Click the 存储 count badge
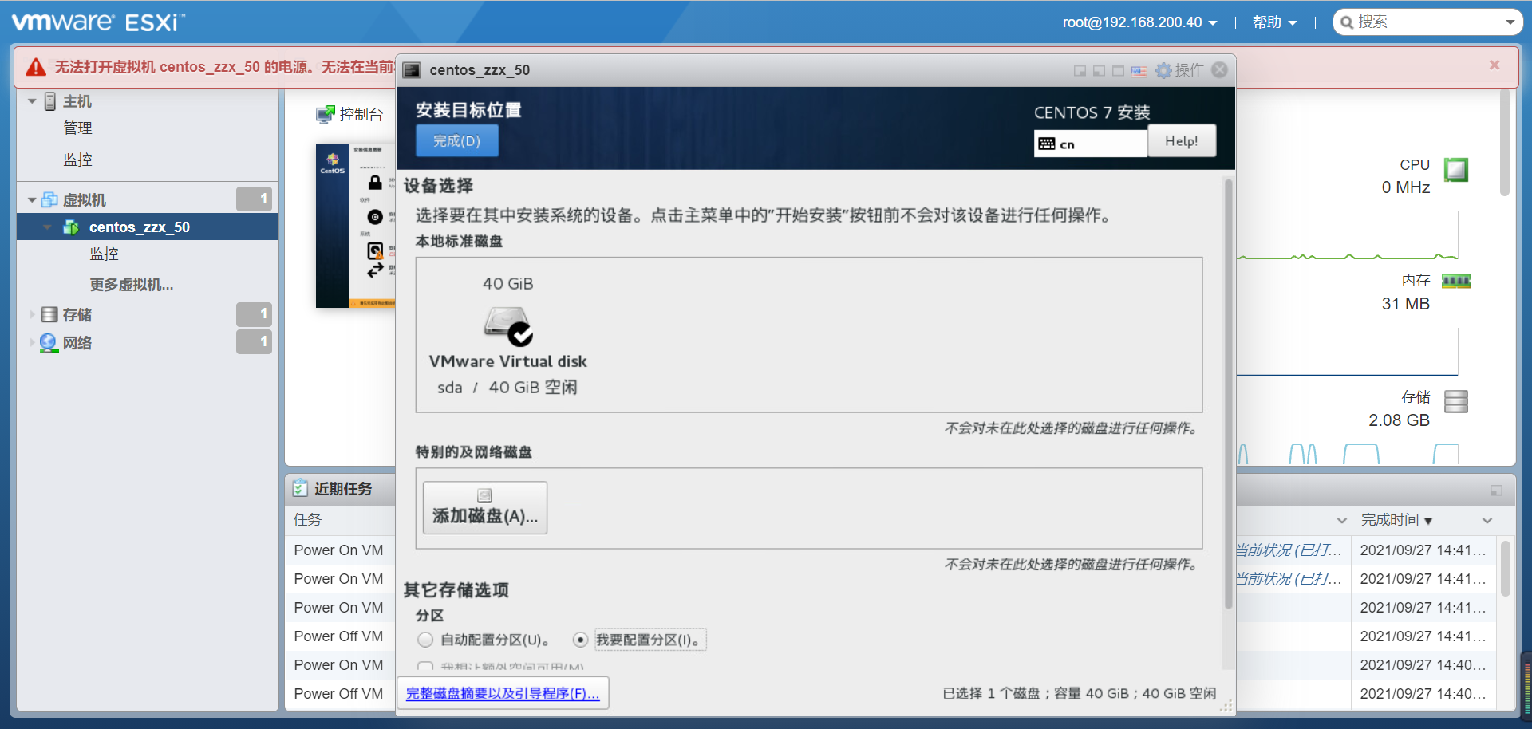This screenshot has width=1532, height=729. [254, 314]
